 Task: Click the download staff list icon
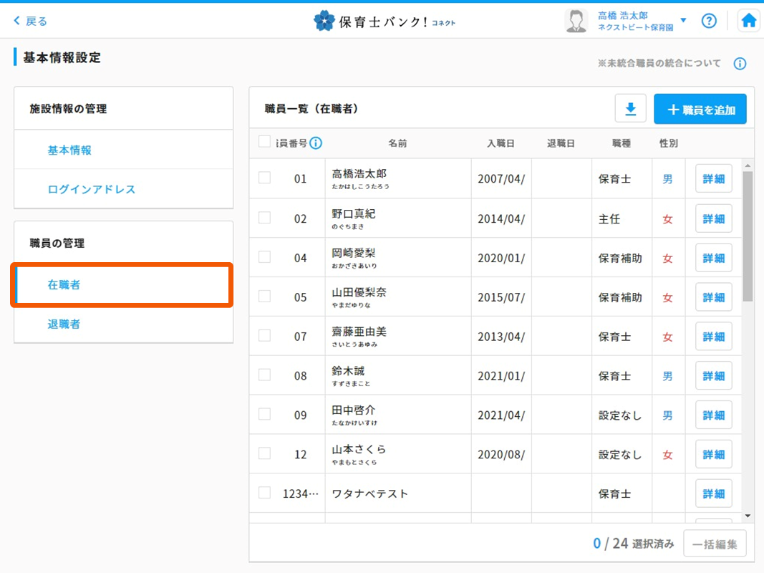coord(631,110)
